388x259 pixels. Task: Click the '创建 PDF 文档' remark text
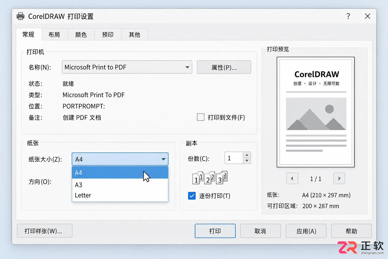click(82, 118)
